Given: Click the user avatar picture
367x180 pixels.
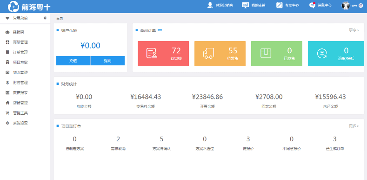Looking at the screenshot, I should coord(346,6).
